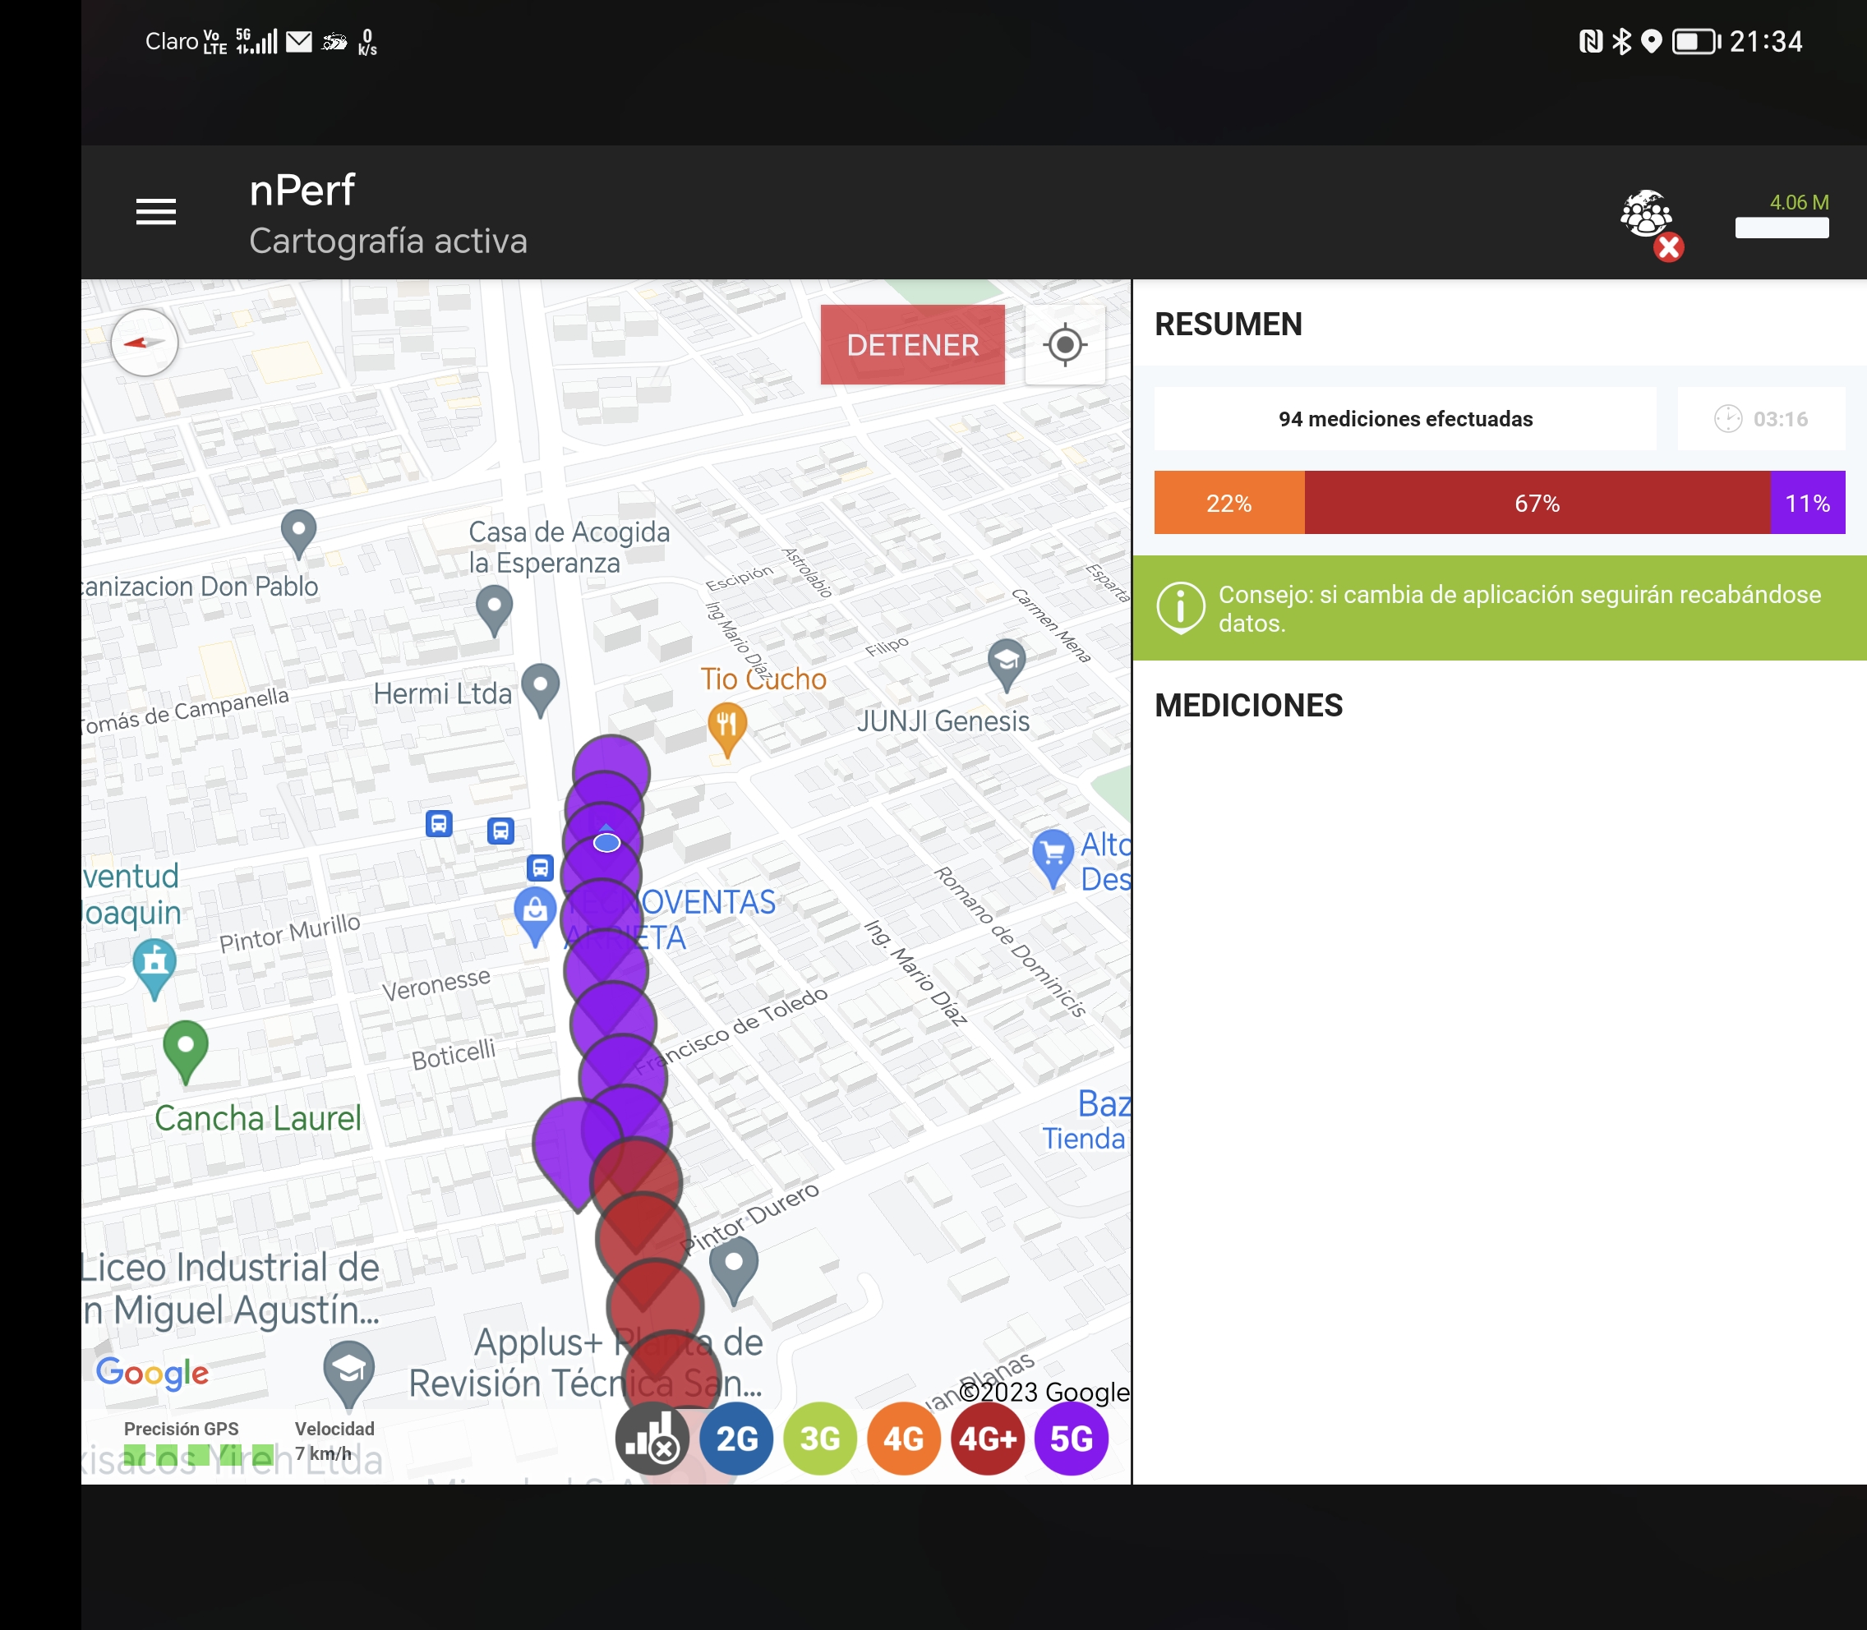1867x1630 pixels.
Task: Stop mapping with the DETENER button
Action: pyautogui.click(x=911, y=345)
